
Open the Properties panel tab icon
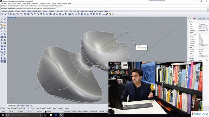[190, 19]
